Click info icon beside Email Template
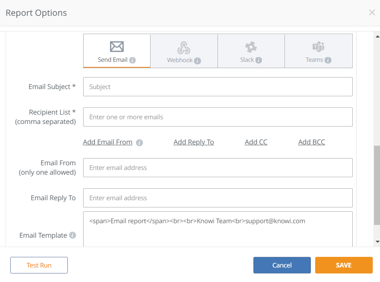The image size is (380, 282). (73, 235)
